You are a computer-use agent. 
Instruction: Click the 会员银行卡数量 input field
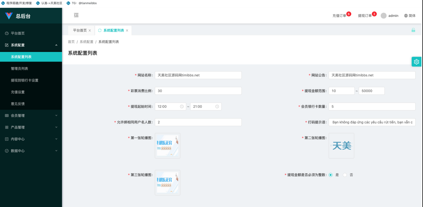tap(372, 106)
